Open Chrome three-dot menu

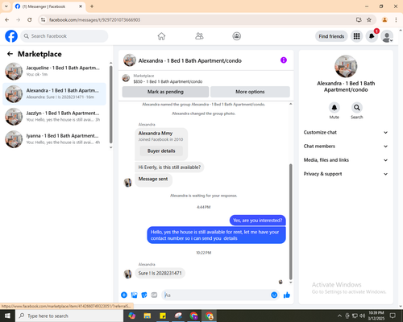point(396,20)
